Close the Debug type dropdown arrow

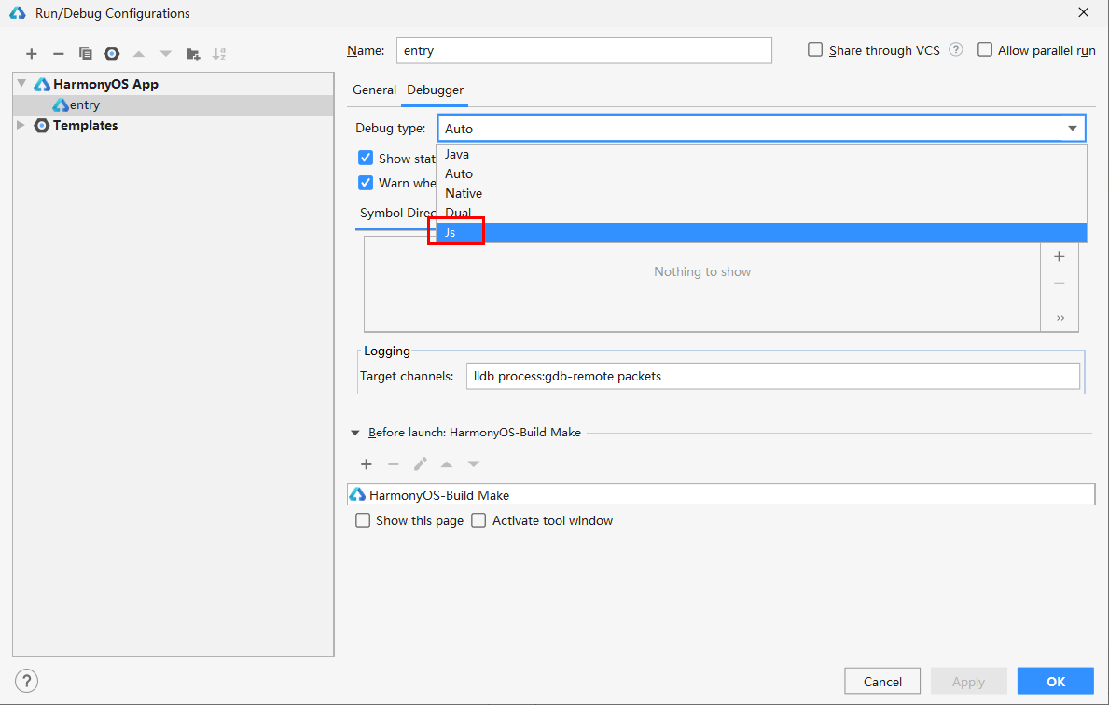(1073, 129)
